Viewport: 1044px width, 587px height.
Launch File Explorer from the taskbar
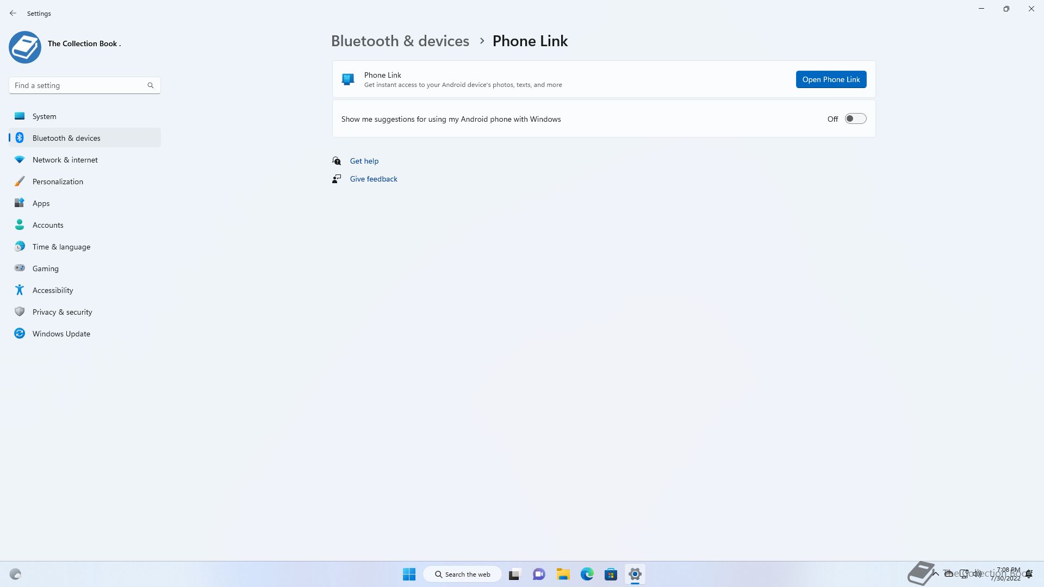tap(563, 574)
